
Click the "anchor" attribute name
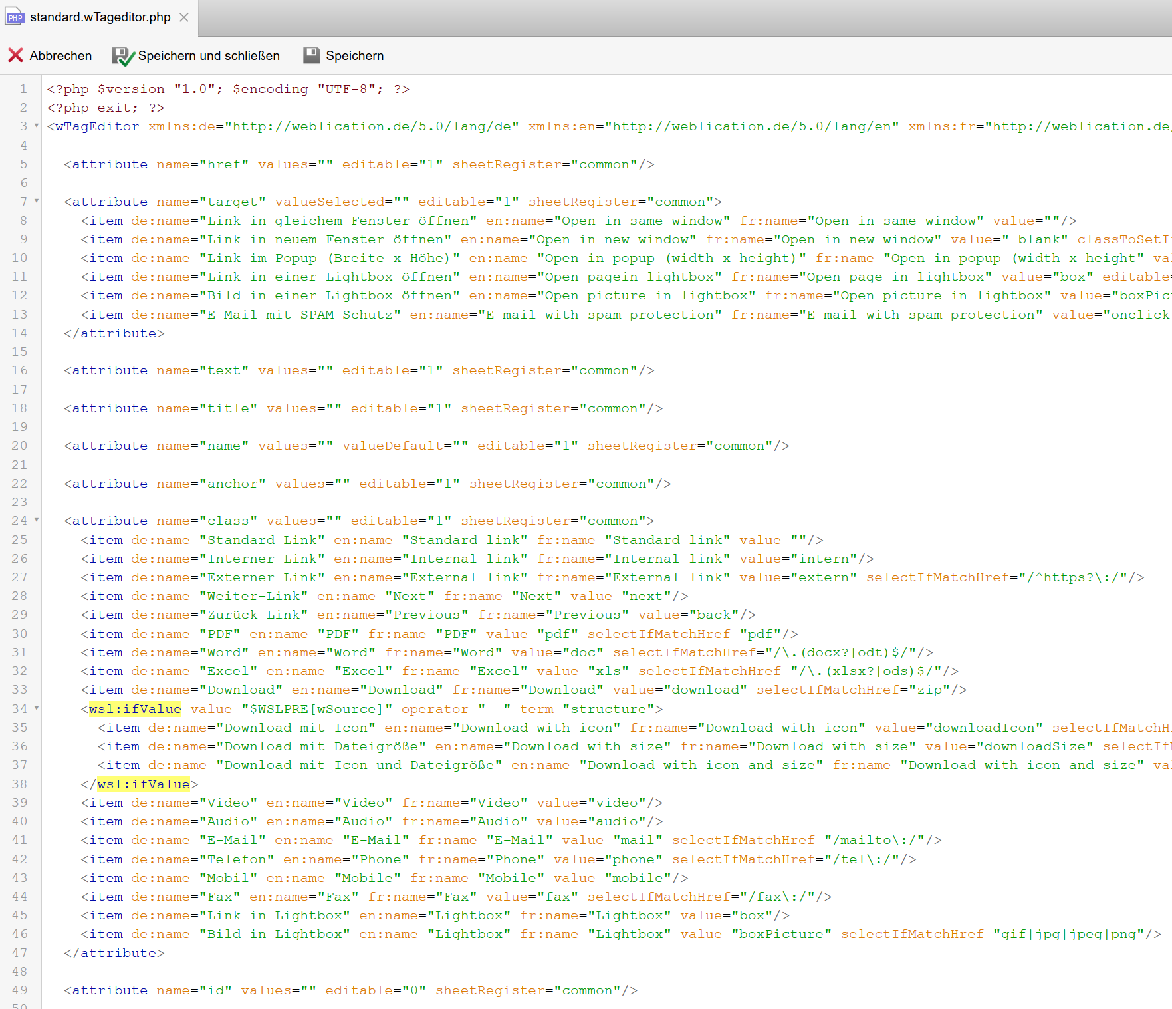(233, 484)
